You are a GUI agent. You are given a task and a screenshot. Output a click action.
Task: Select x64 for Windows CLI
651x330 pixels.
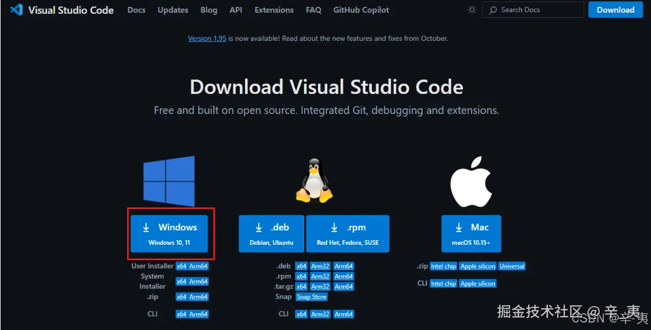coord(181,314)
